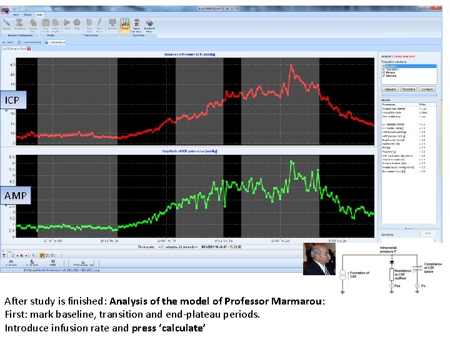Click the CSF production rate result row

click(x=409, y=155)
